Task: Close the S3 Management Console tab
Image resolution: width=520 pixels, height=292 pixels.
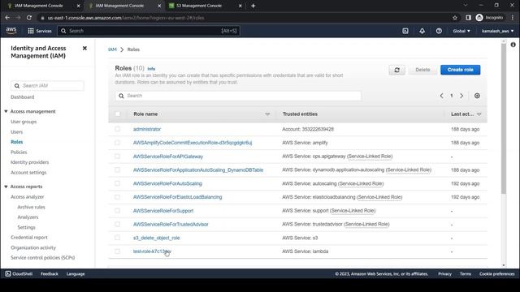Action: [x=240, y=6]
